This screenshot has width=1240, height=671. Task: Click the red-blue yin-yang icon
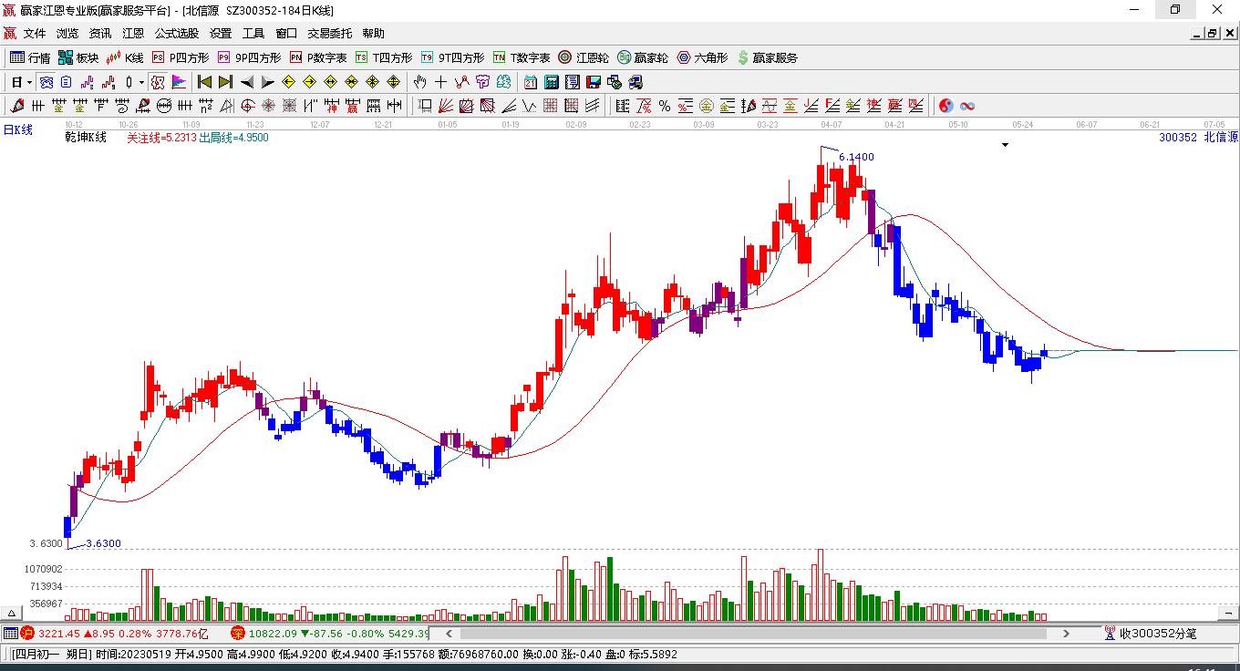(946, 106)
